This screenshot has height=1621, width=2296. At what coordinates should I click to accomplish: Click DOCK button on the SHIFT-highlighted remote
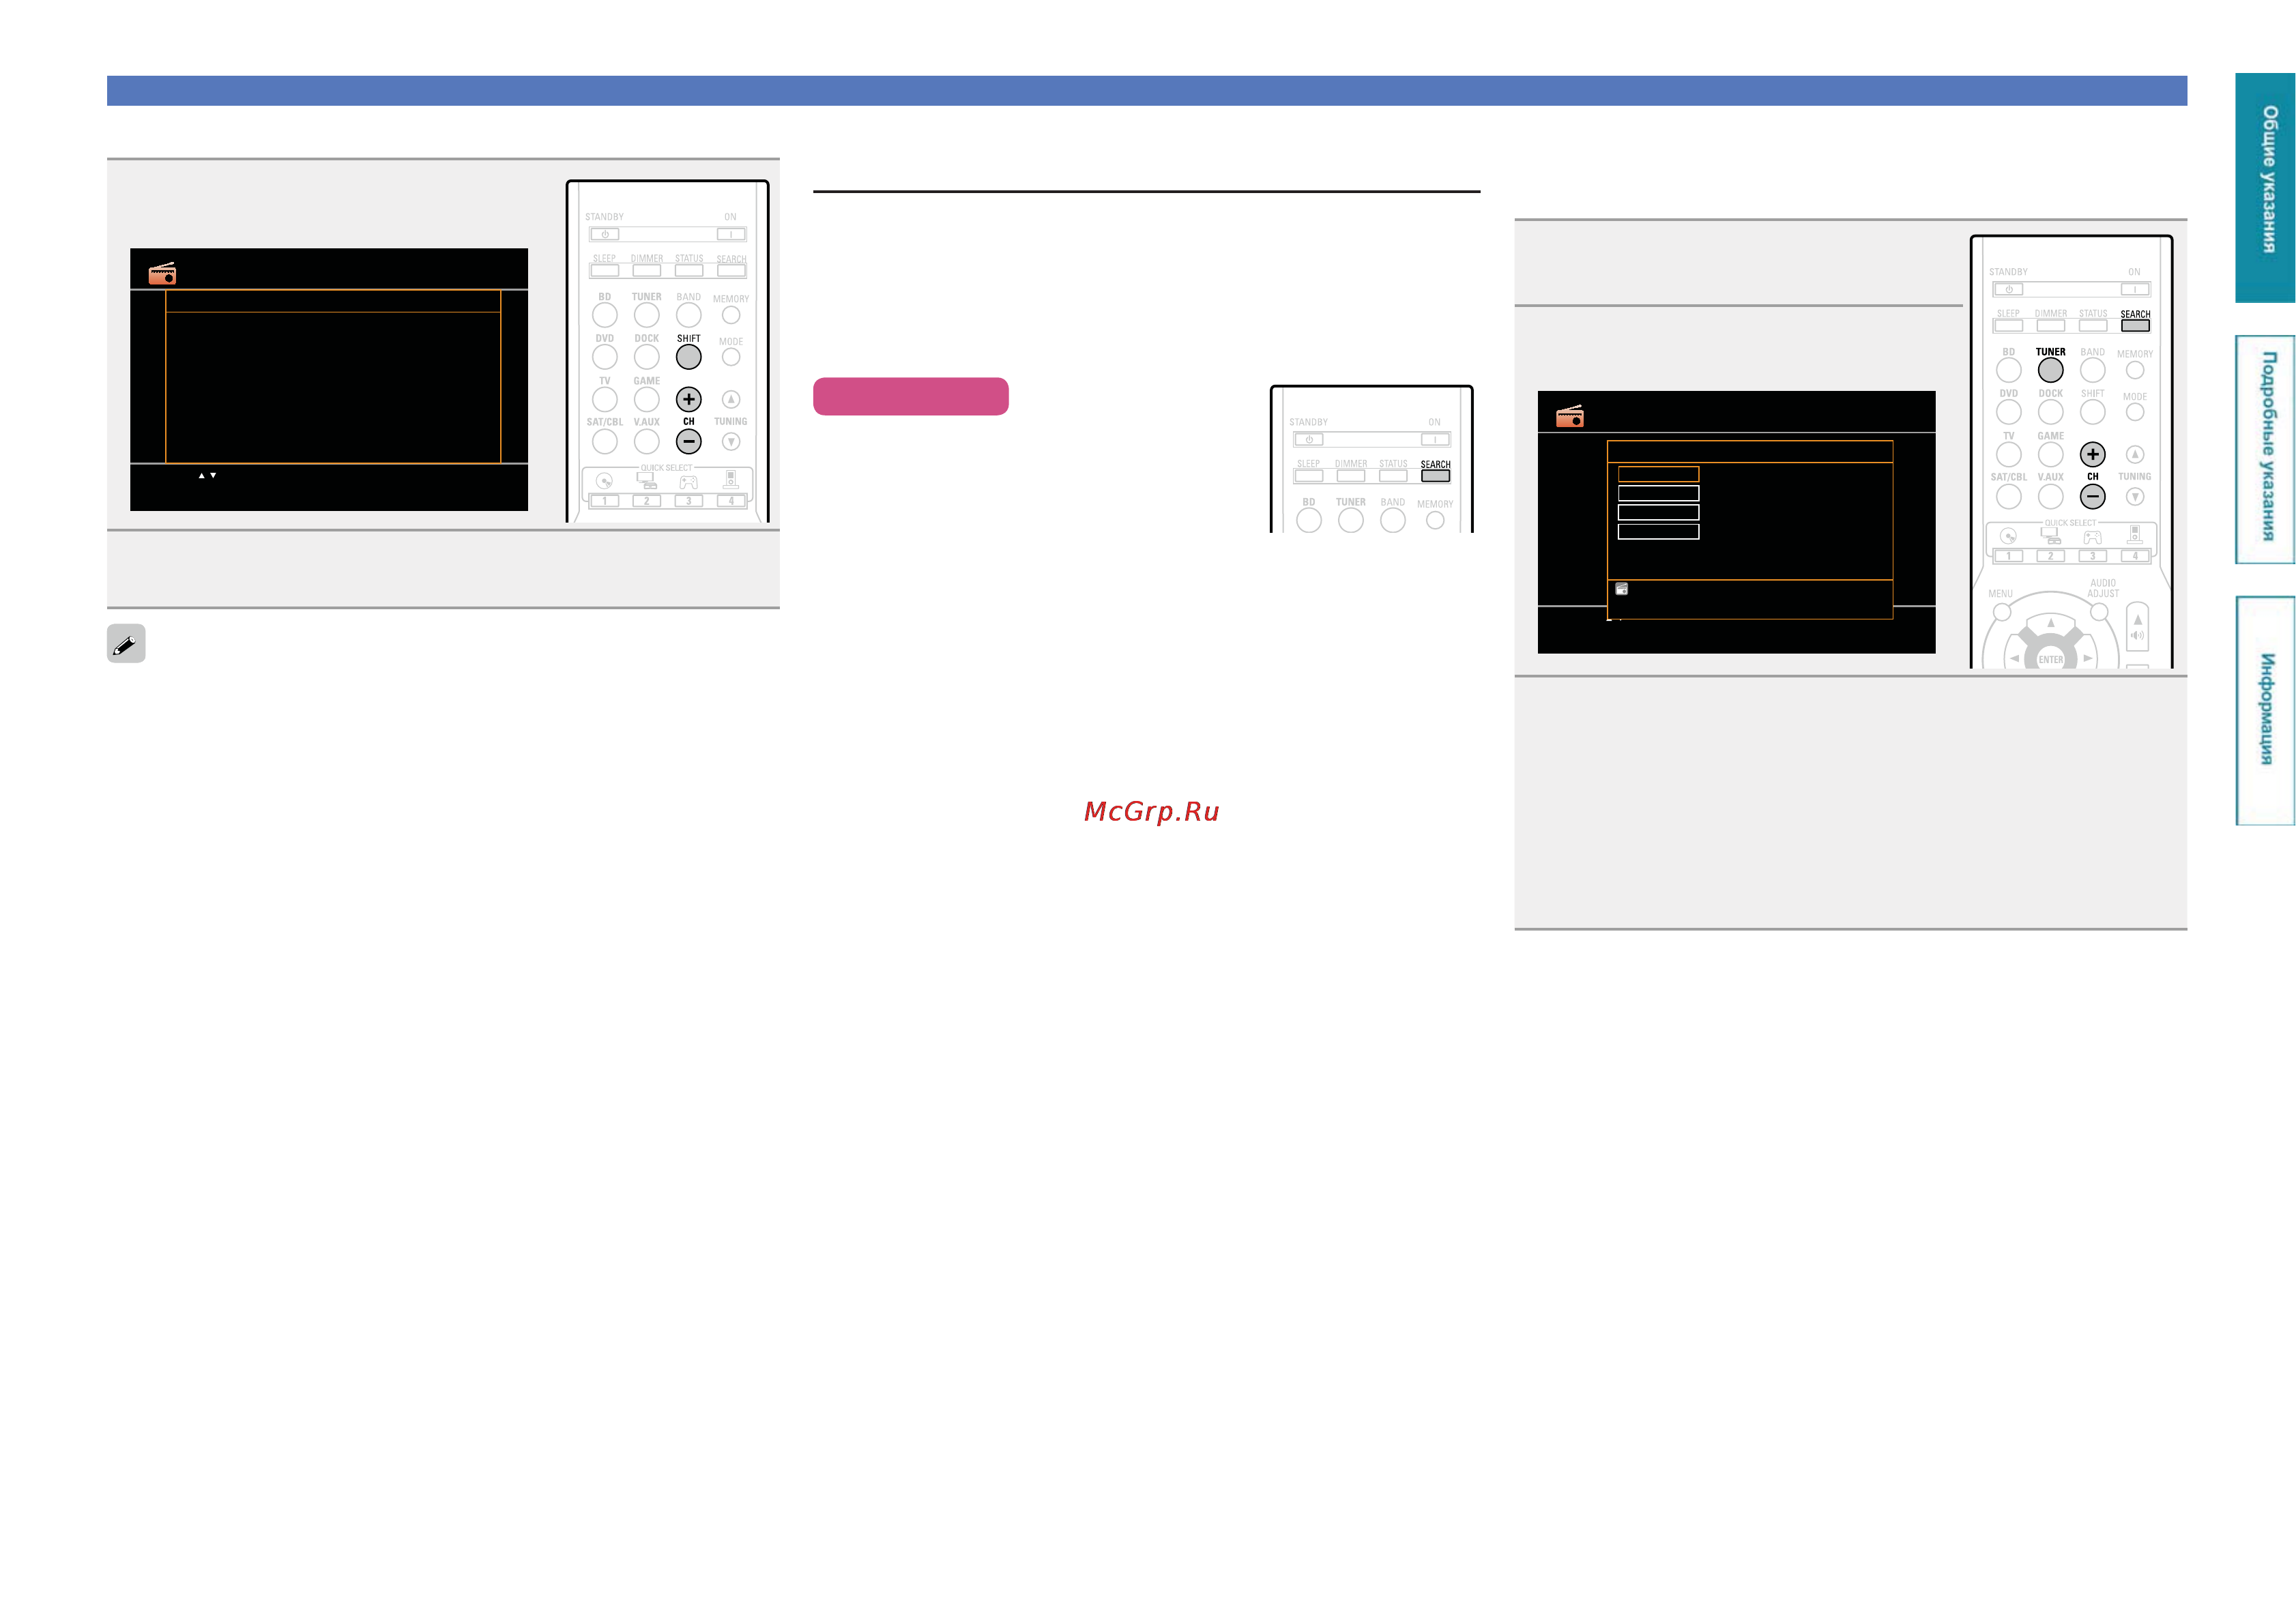coord(647,357)
